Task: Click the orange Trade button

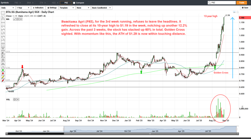Action: 242,3
